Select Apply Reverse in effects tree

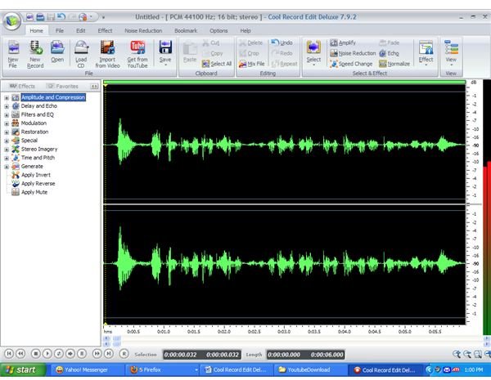click(34, 184)
